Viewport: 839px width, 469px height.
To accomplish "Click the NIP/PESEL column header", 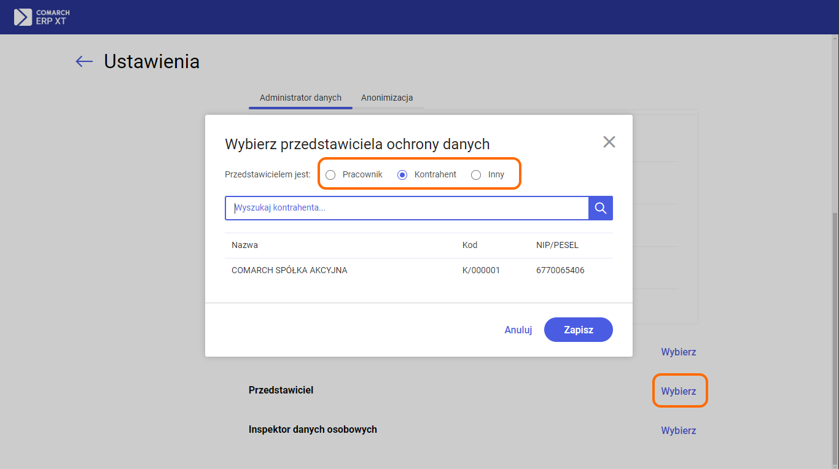I will tap(557, 245).
